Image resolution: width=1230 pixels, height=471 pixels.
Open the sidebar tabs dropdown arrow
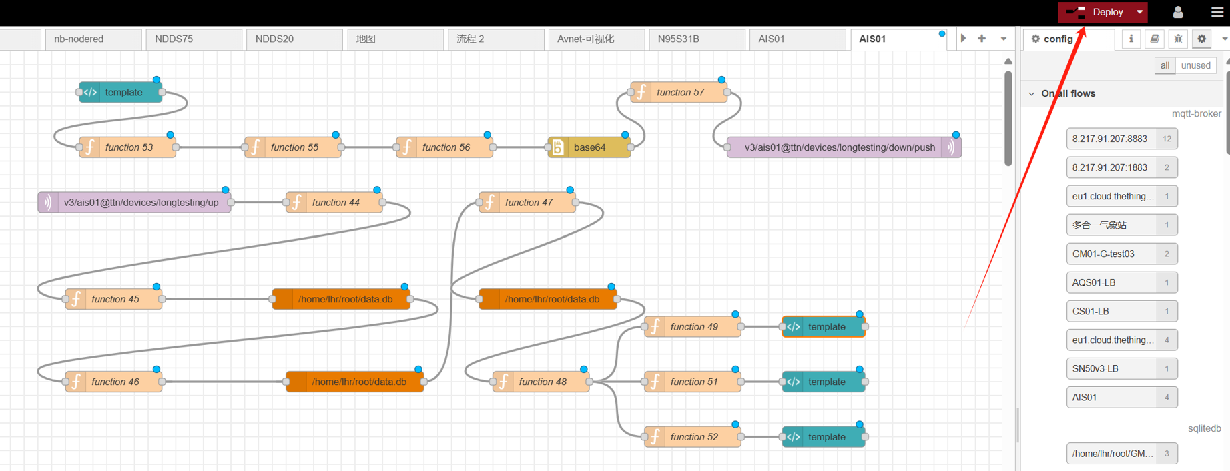point(1224,39)
